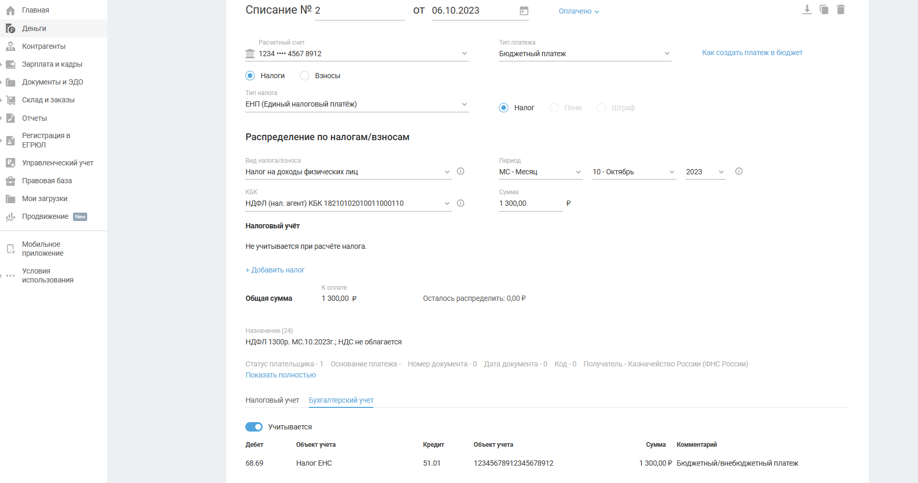Select the Взносы radio button
This screenshot has height=483, width=918.
point(305,76)
